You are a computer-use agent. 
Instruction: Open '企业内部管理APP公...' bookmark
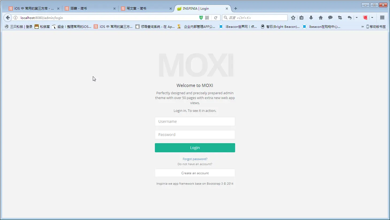coord(196,26)
